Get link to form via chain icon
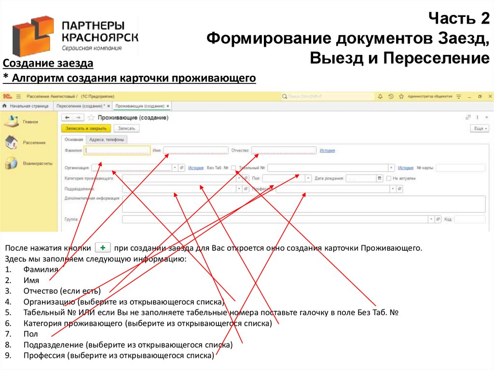Viewport: 494px width, 370px height. (x=468, y=117)
